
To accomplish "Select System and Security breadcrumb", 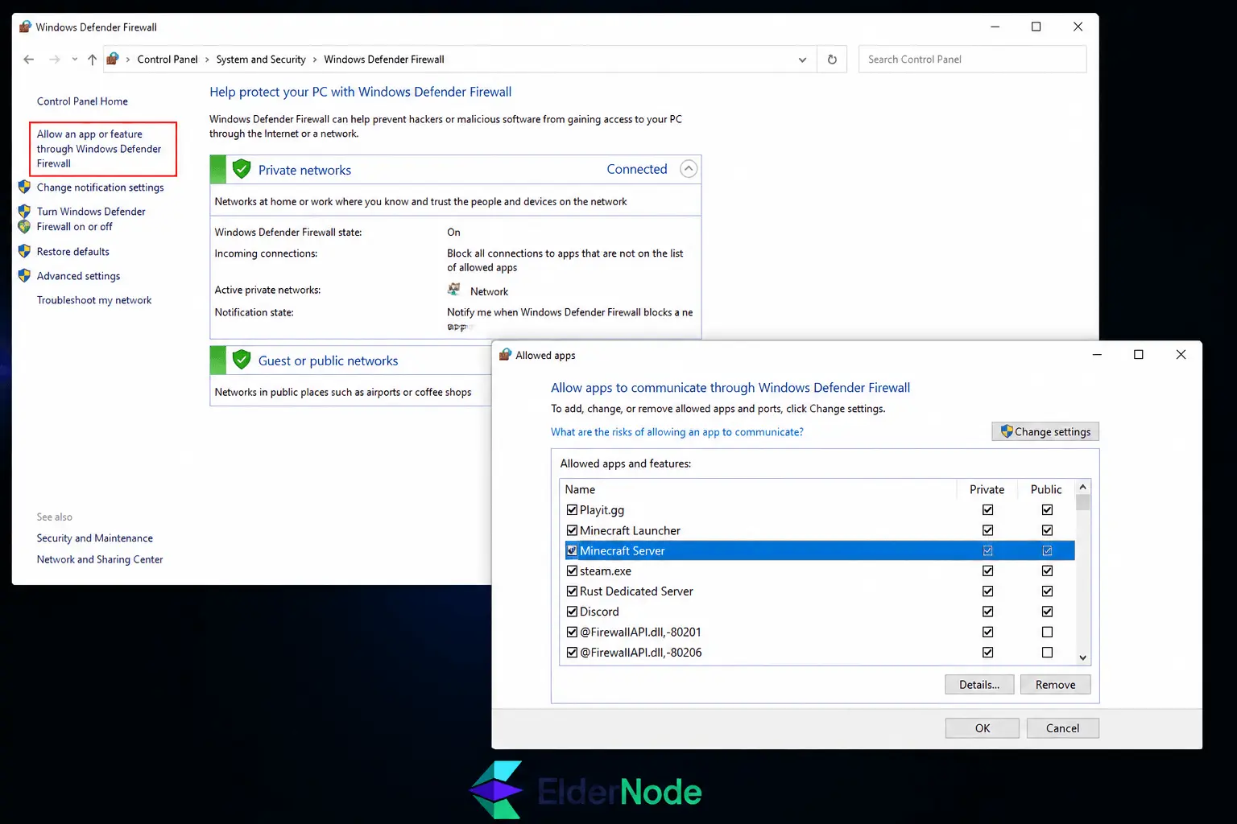I will point(261,60).
